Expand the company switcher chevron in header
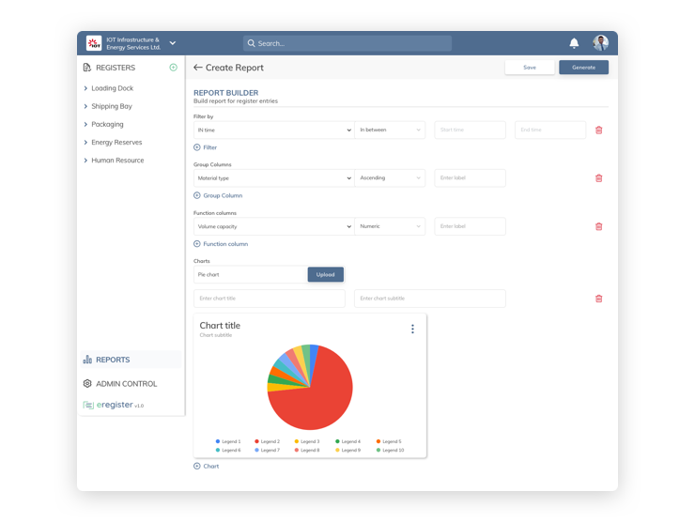The height and width of the screenshot is (522, 695). (x=173, y=43)
